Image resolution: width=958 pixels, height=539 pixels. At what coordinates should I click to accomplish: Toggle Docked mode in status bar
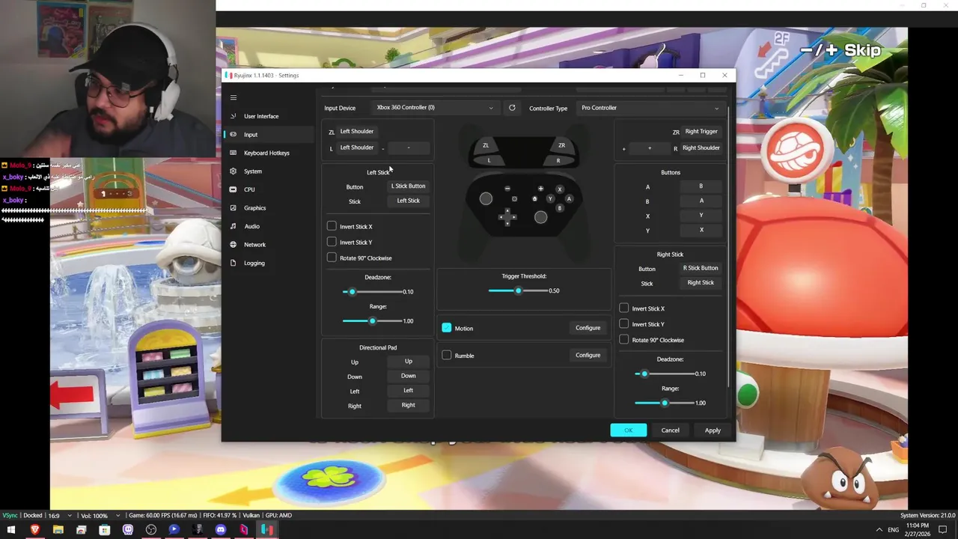[33, 515]
